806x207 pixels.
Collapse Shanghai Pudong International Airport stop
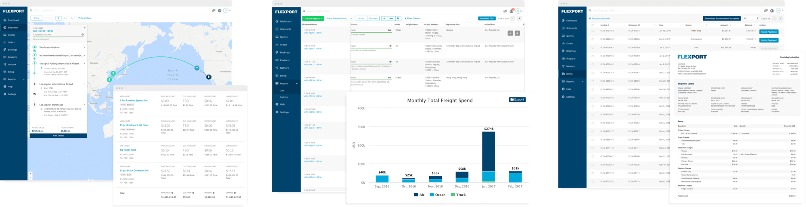pos(84,64)
